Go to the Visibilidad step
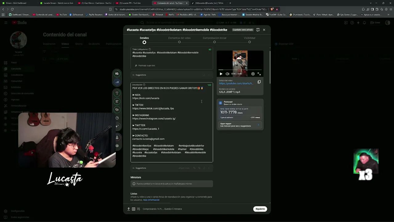This screenshot has height=222, width=394. tap(250, 40)
